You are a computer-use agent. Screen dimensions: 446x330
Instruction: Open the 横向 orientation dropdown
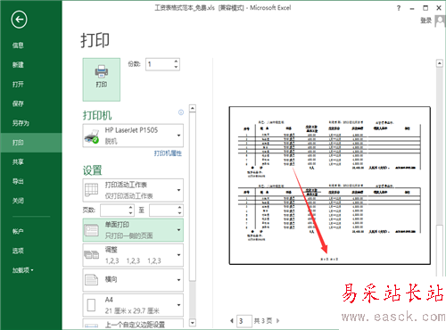pos(133,280)
